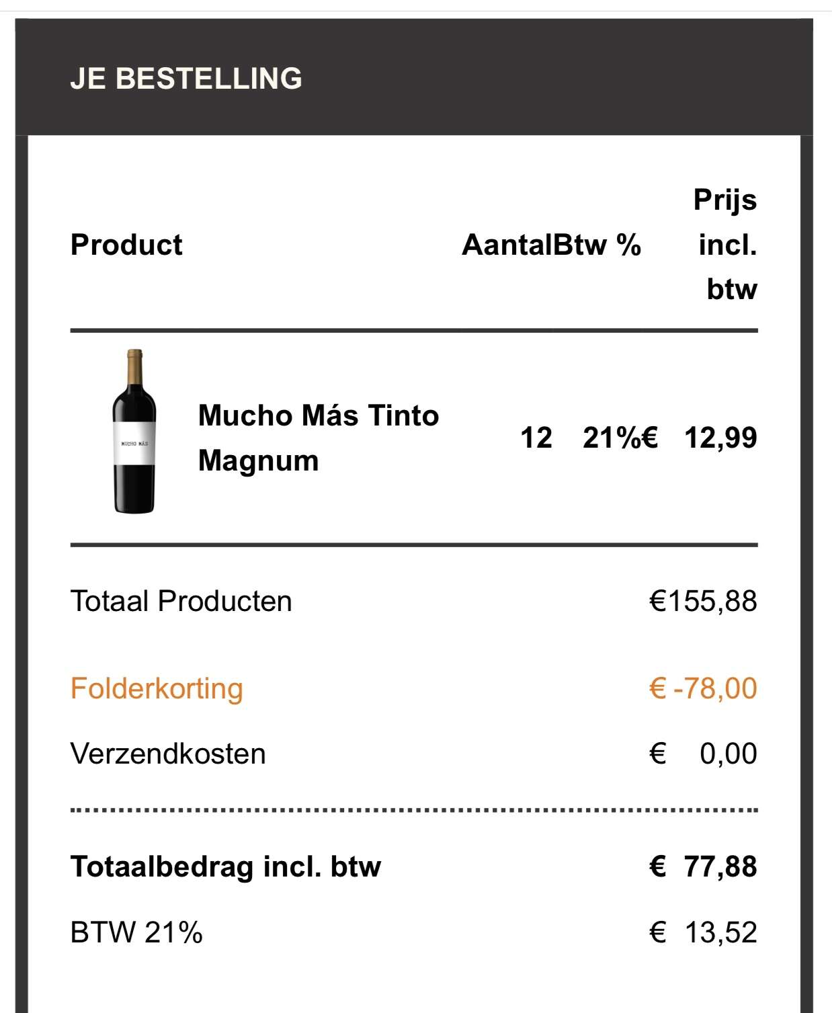Open the Mucho Más Tinto Magnum product name
Viewport: 832px width, 1013px height.
[318, 438]
